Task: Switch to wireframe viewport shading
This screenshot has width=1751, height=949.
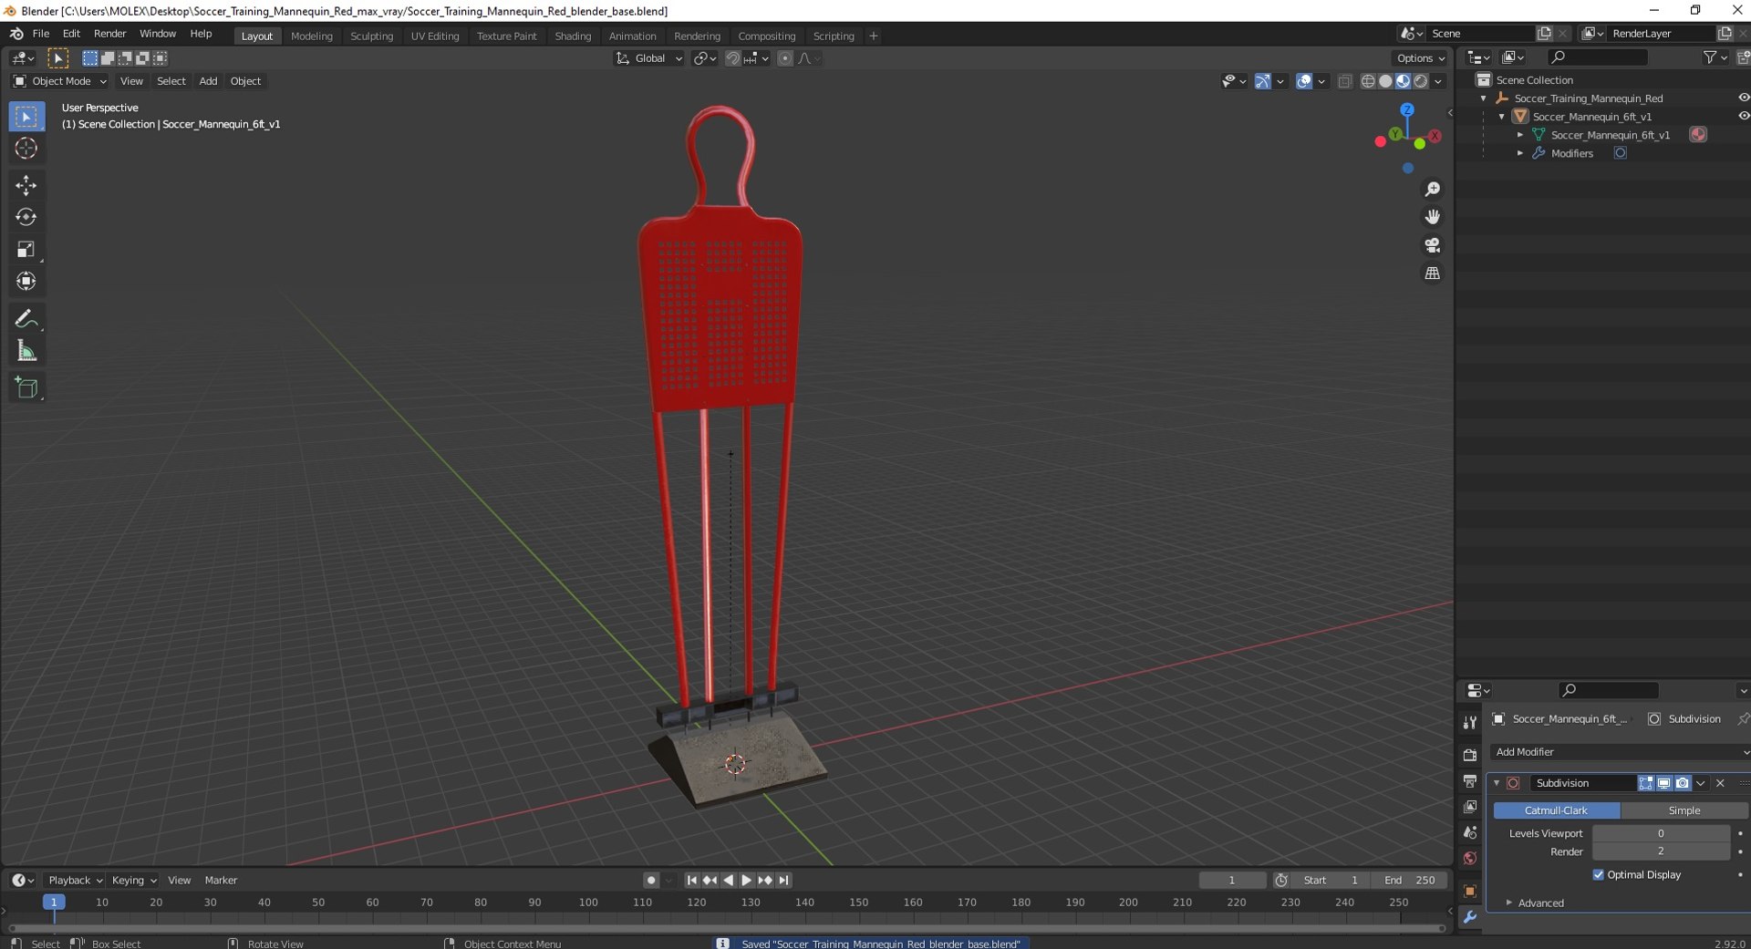Action: pos(1368,81)
